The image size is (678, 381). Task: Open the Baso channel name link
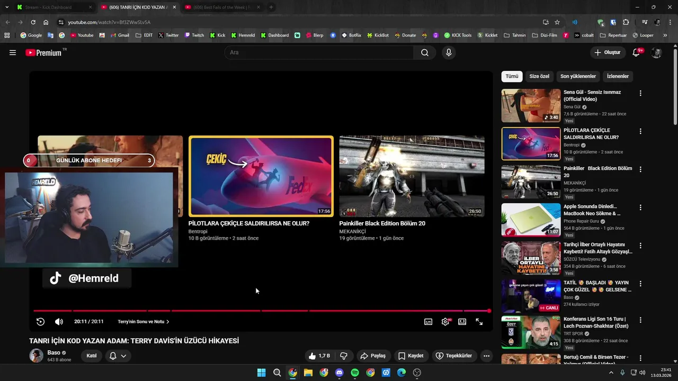[x=53, y=352]
